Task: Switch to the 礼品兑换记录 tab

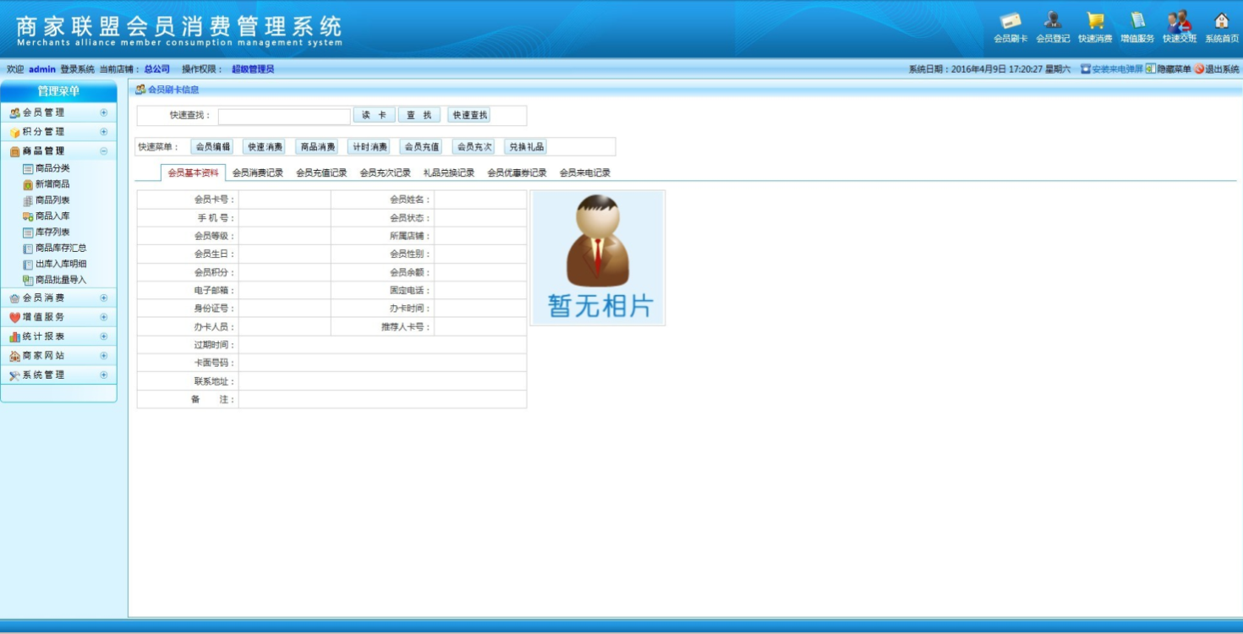Action: pos(449,172)
